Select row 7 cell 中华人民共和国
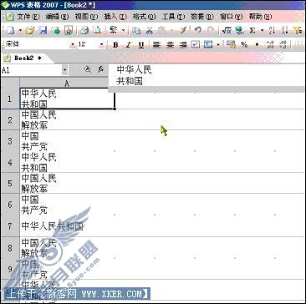The width and height of the screenshot is (306, 304). coord(66,226)
